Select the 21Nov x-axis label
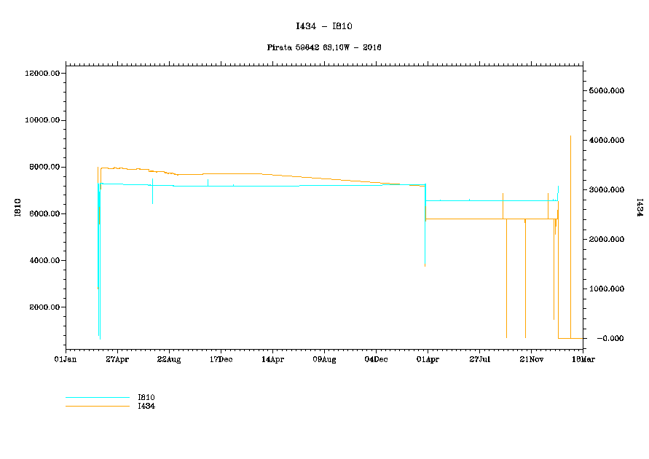Image resolution: width=649 pixels, height=459 pixels. (531, 359)
